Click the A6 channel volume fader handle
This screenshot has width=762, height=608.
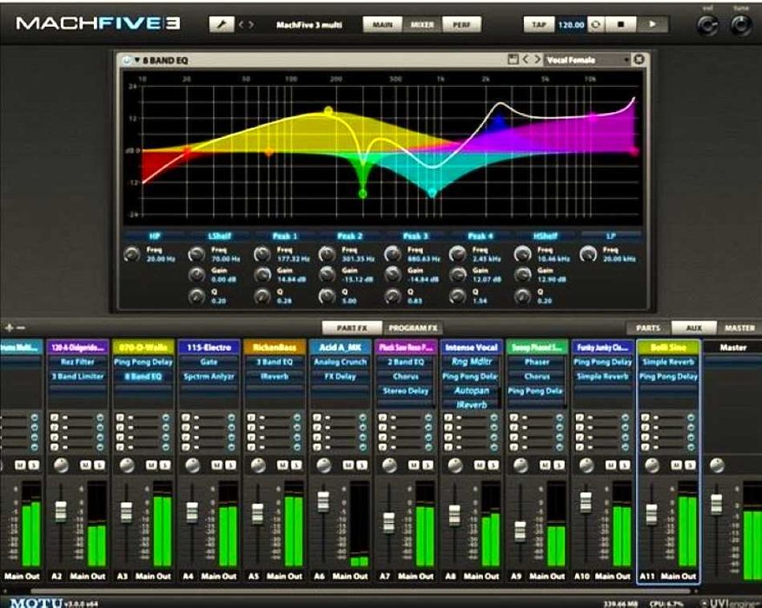[323, 501]
